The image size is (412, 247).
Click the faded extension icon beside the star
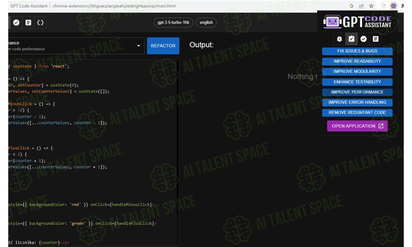(384, 6)
